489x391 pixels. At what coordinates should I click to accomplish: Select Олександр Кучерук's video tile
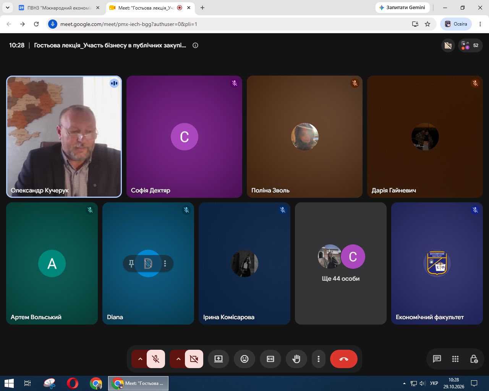coord(64,137)
